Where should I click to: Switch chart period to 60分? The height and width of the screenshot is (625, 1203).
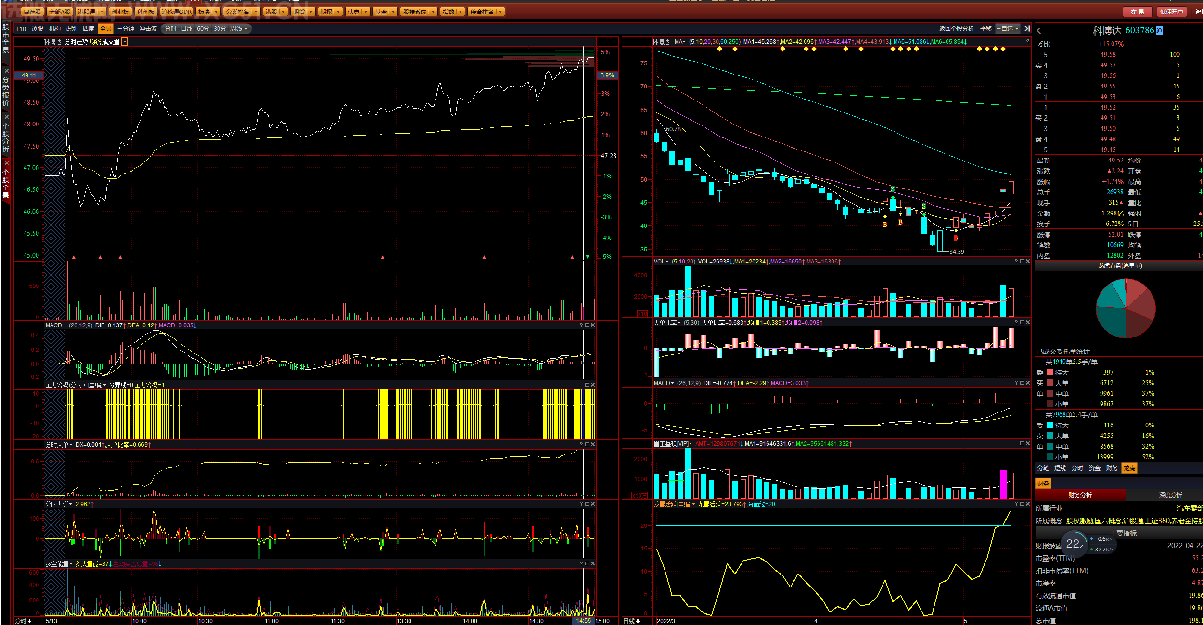(x=203, y=29)
